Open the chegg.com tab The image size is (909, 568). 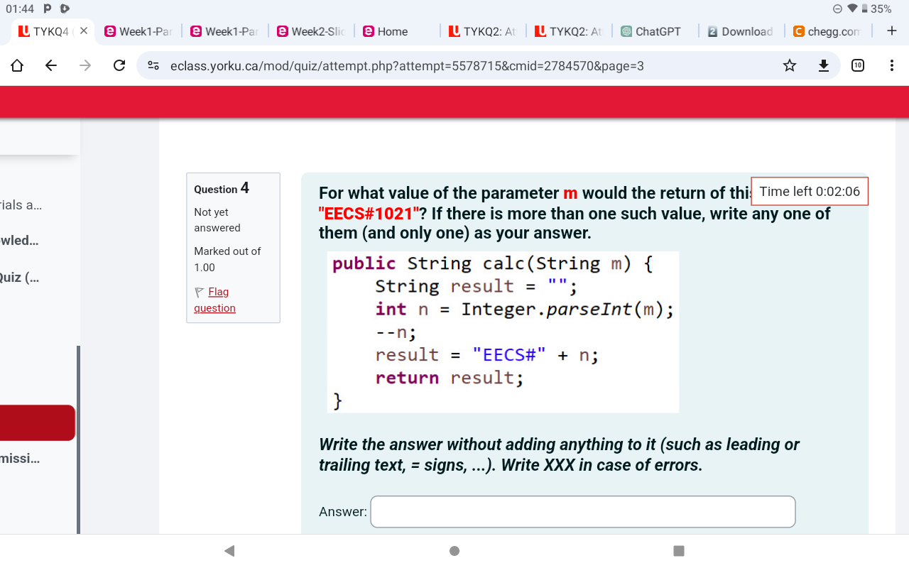tap(827, 31)
